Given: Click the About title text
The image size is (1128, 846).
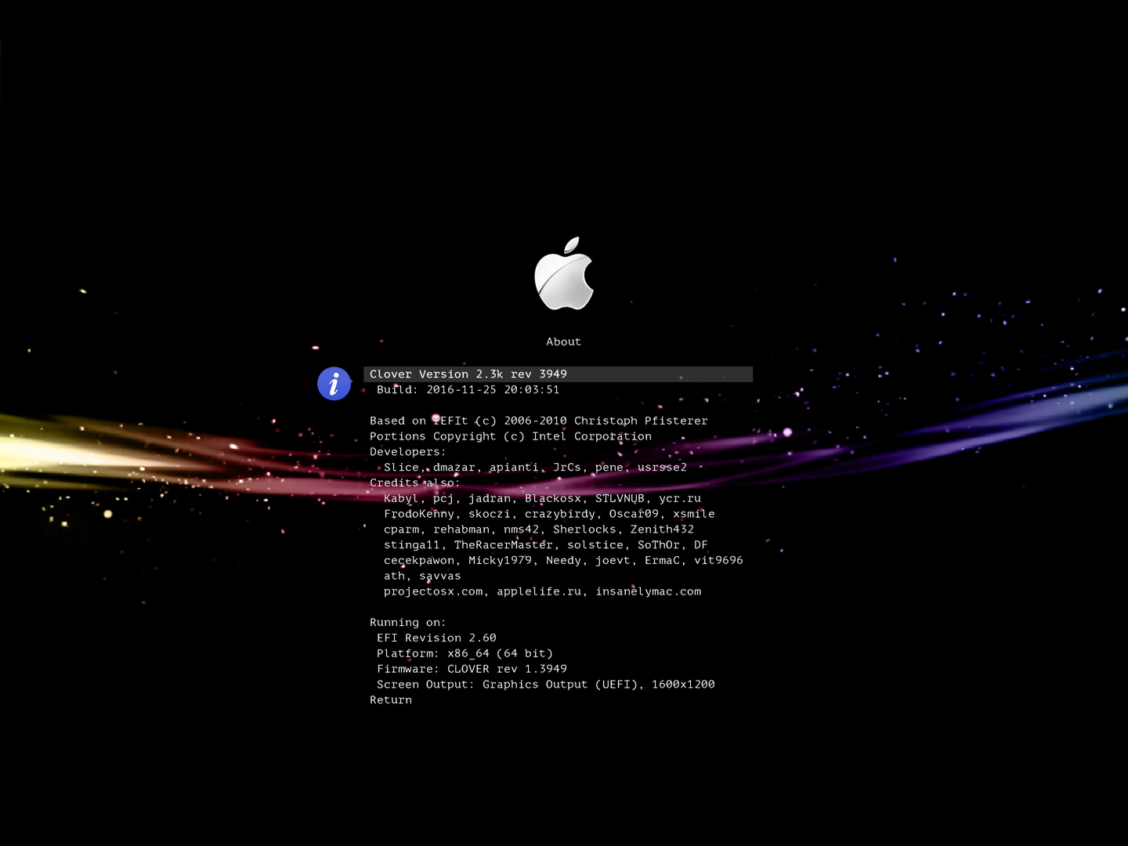Looking at the screenshot, I should click(x=564, y=342).
